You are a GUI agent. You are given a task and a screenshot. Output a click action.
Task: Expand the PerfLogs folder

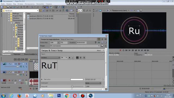coord(9,14)
